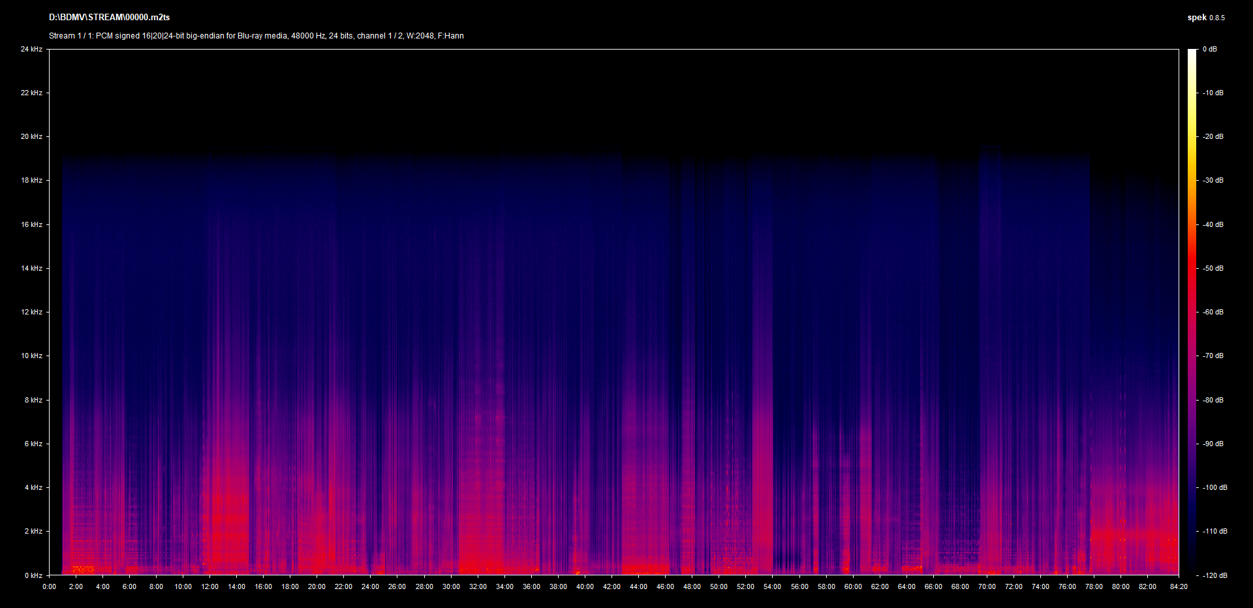Select the 24 kHz frequency axis label
The image size is (1253, 608).
31,49
